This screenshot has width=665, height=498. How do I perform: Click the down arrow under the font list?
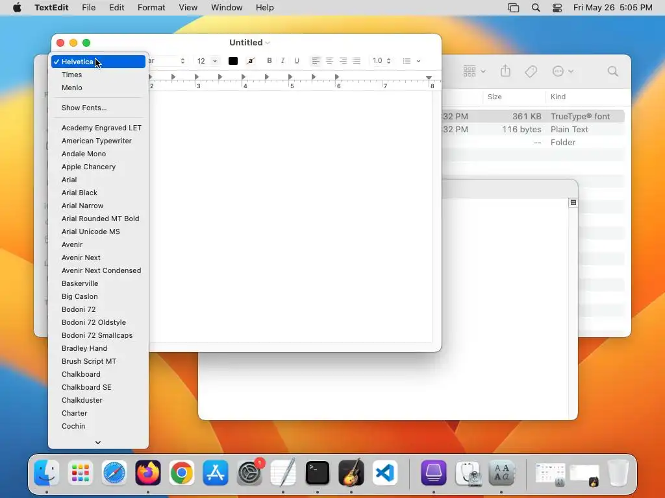[98, 442]
